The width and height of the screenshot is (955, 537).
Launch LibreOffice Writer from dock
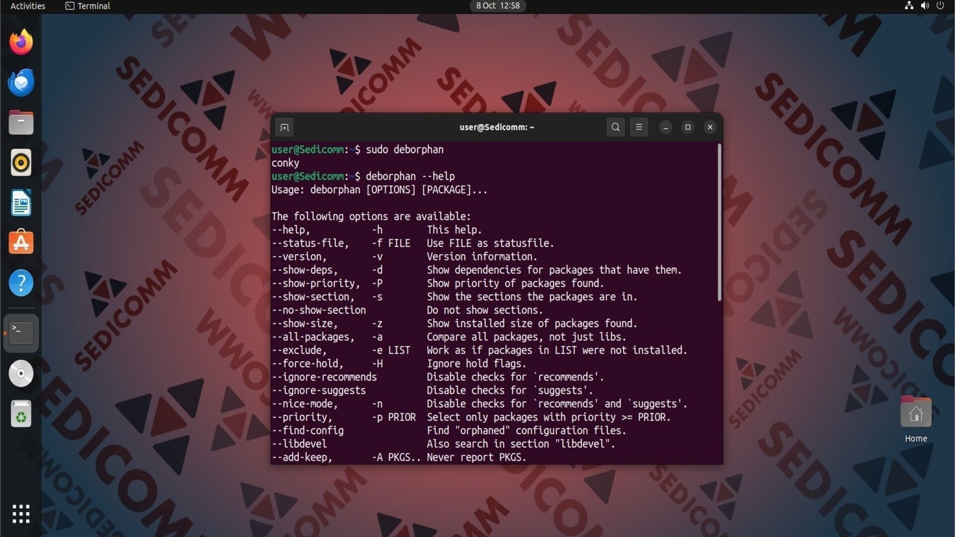click(21, 203)
